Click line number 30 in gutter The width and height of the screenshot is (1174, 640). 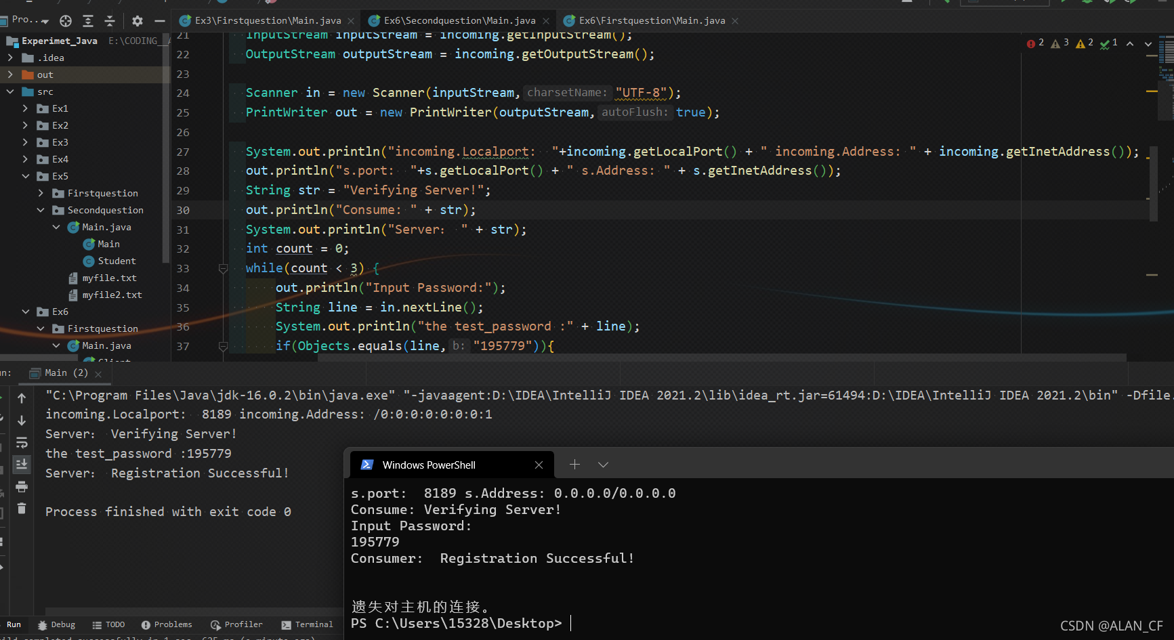tap(183, 210)
